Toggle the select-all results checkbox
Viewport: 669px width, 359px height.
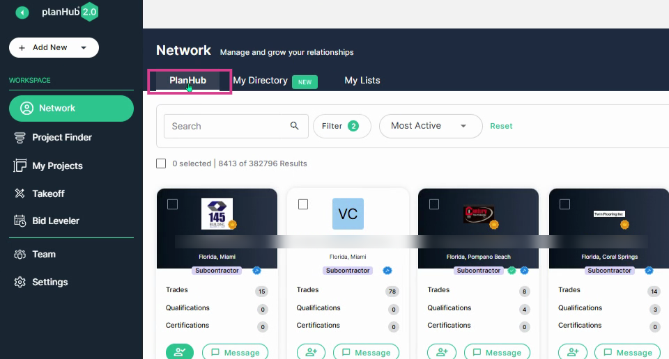(161, 163)
